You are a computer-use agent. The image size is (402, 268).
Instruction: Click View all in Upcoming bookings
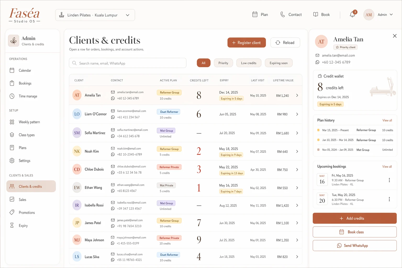click(387, 167)
